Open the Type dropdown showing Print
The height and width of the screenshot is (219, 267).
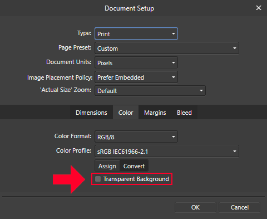pyautogui.click(x=136, y=33)
